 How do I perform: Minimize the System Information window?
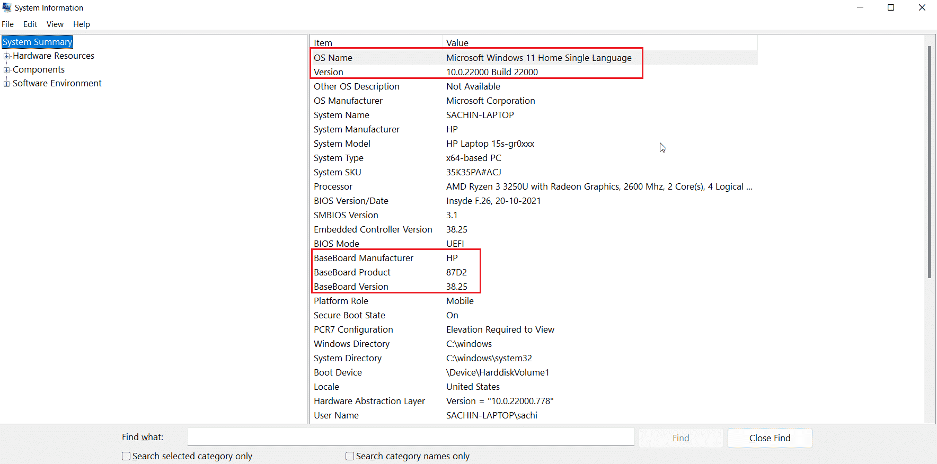860,7
